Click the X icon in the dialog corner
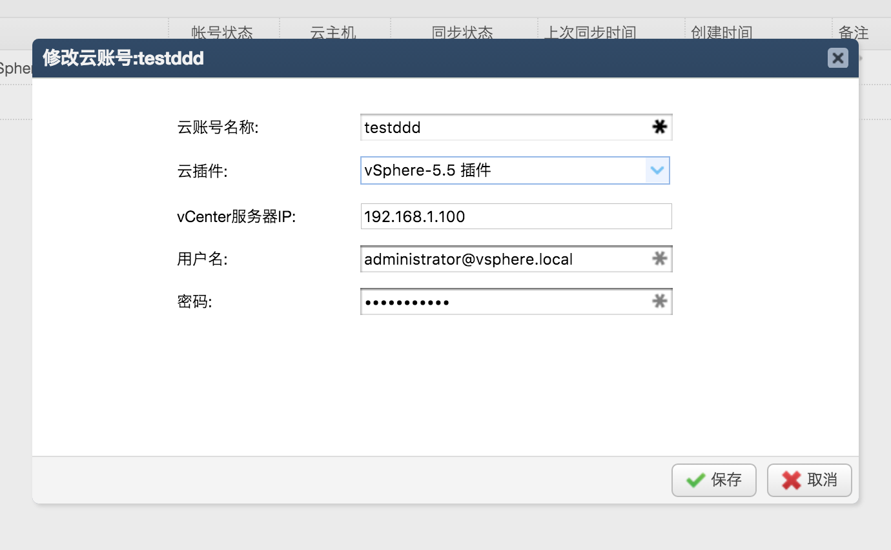Screen dimensions: 891x550 pyautogui.click(x=837, y=58)
